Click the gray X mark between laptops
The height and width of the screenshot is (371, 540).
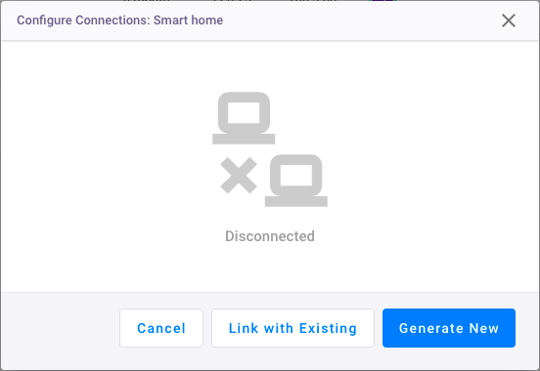click(x=239, y=176)
